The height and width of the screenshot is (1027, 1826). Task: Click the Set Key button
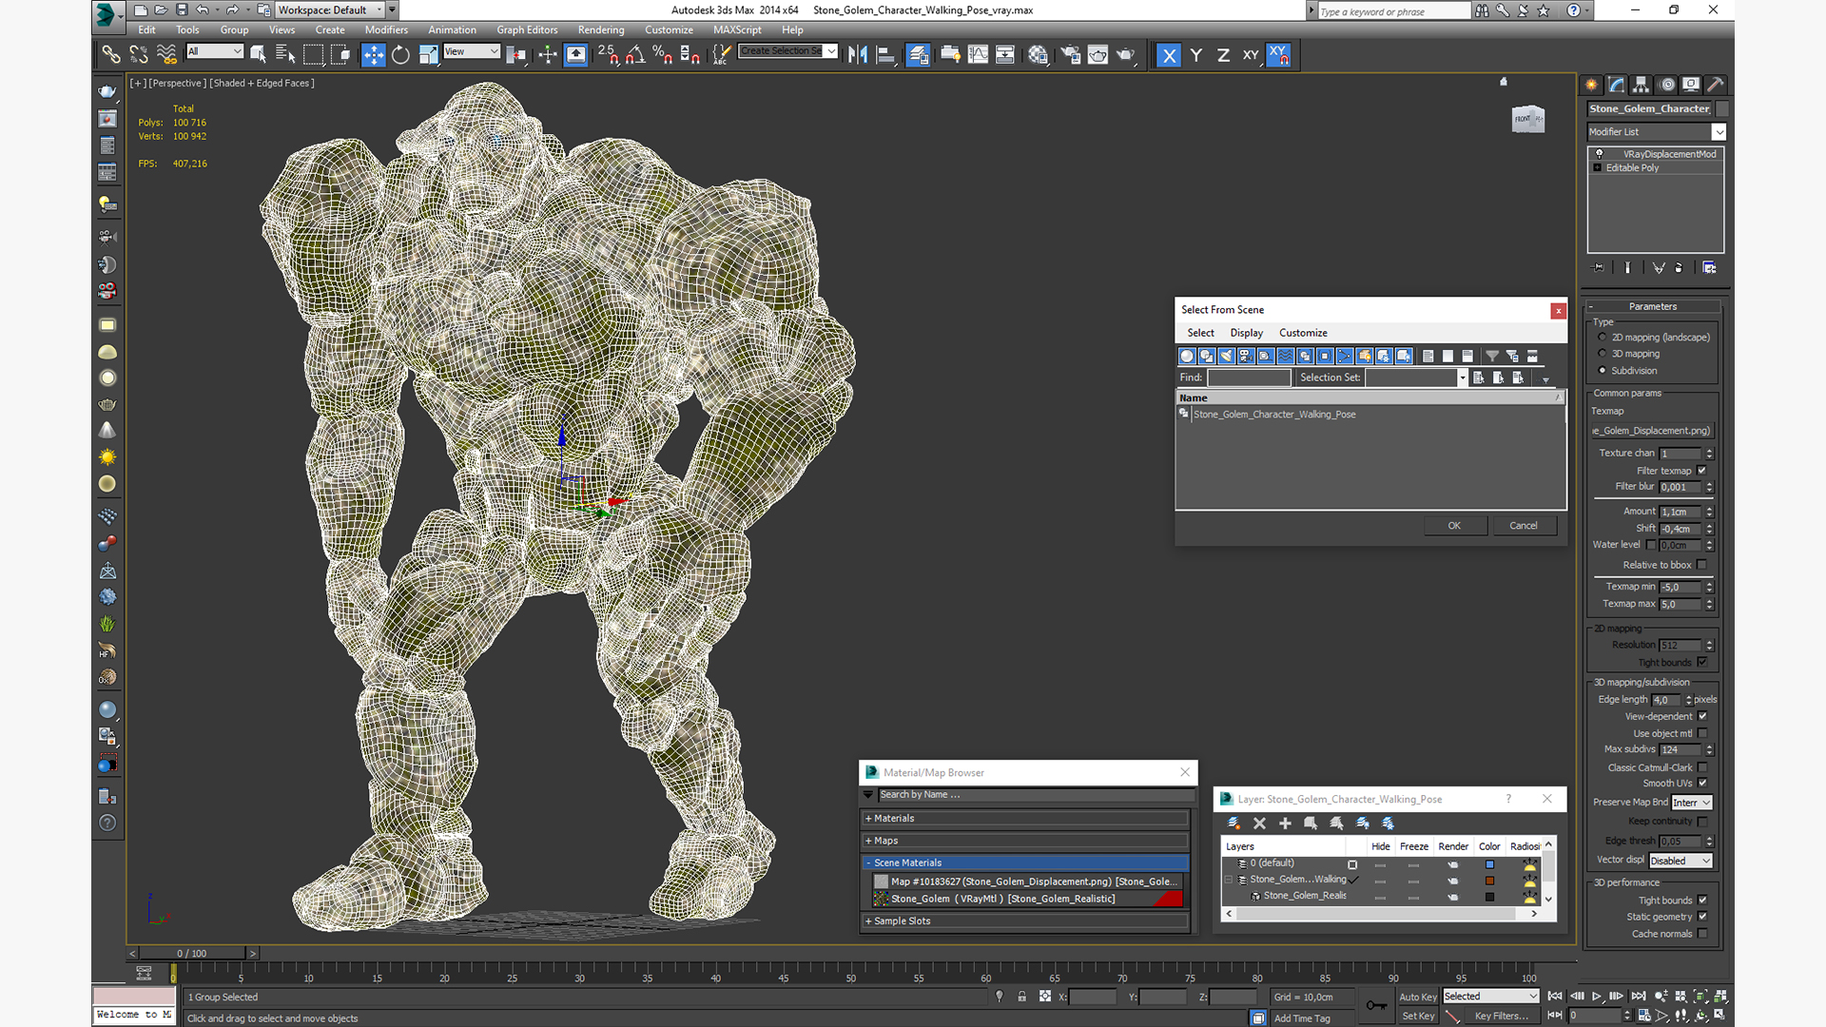(1417, 1017)
